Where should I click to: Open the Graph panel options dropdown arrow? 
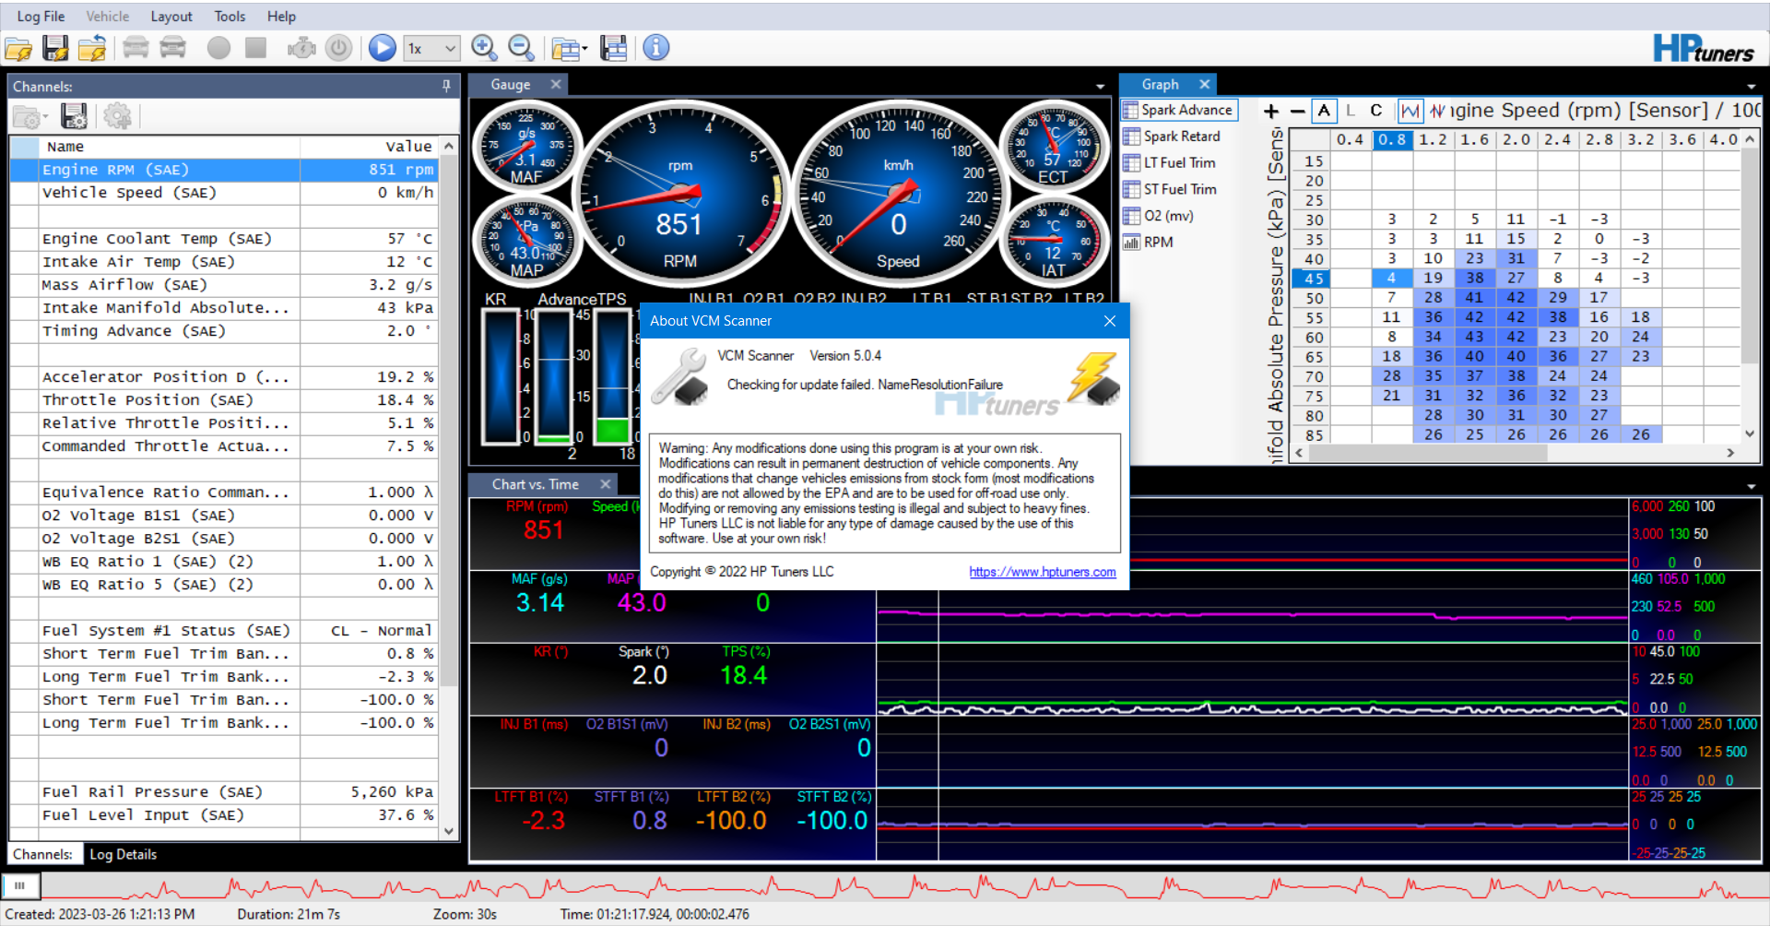point(1751,86)
